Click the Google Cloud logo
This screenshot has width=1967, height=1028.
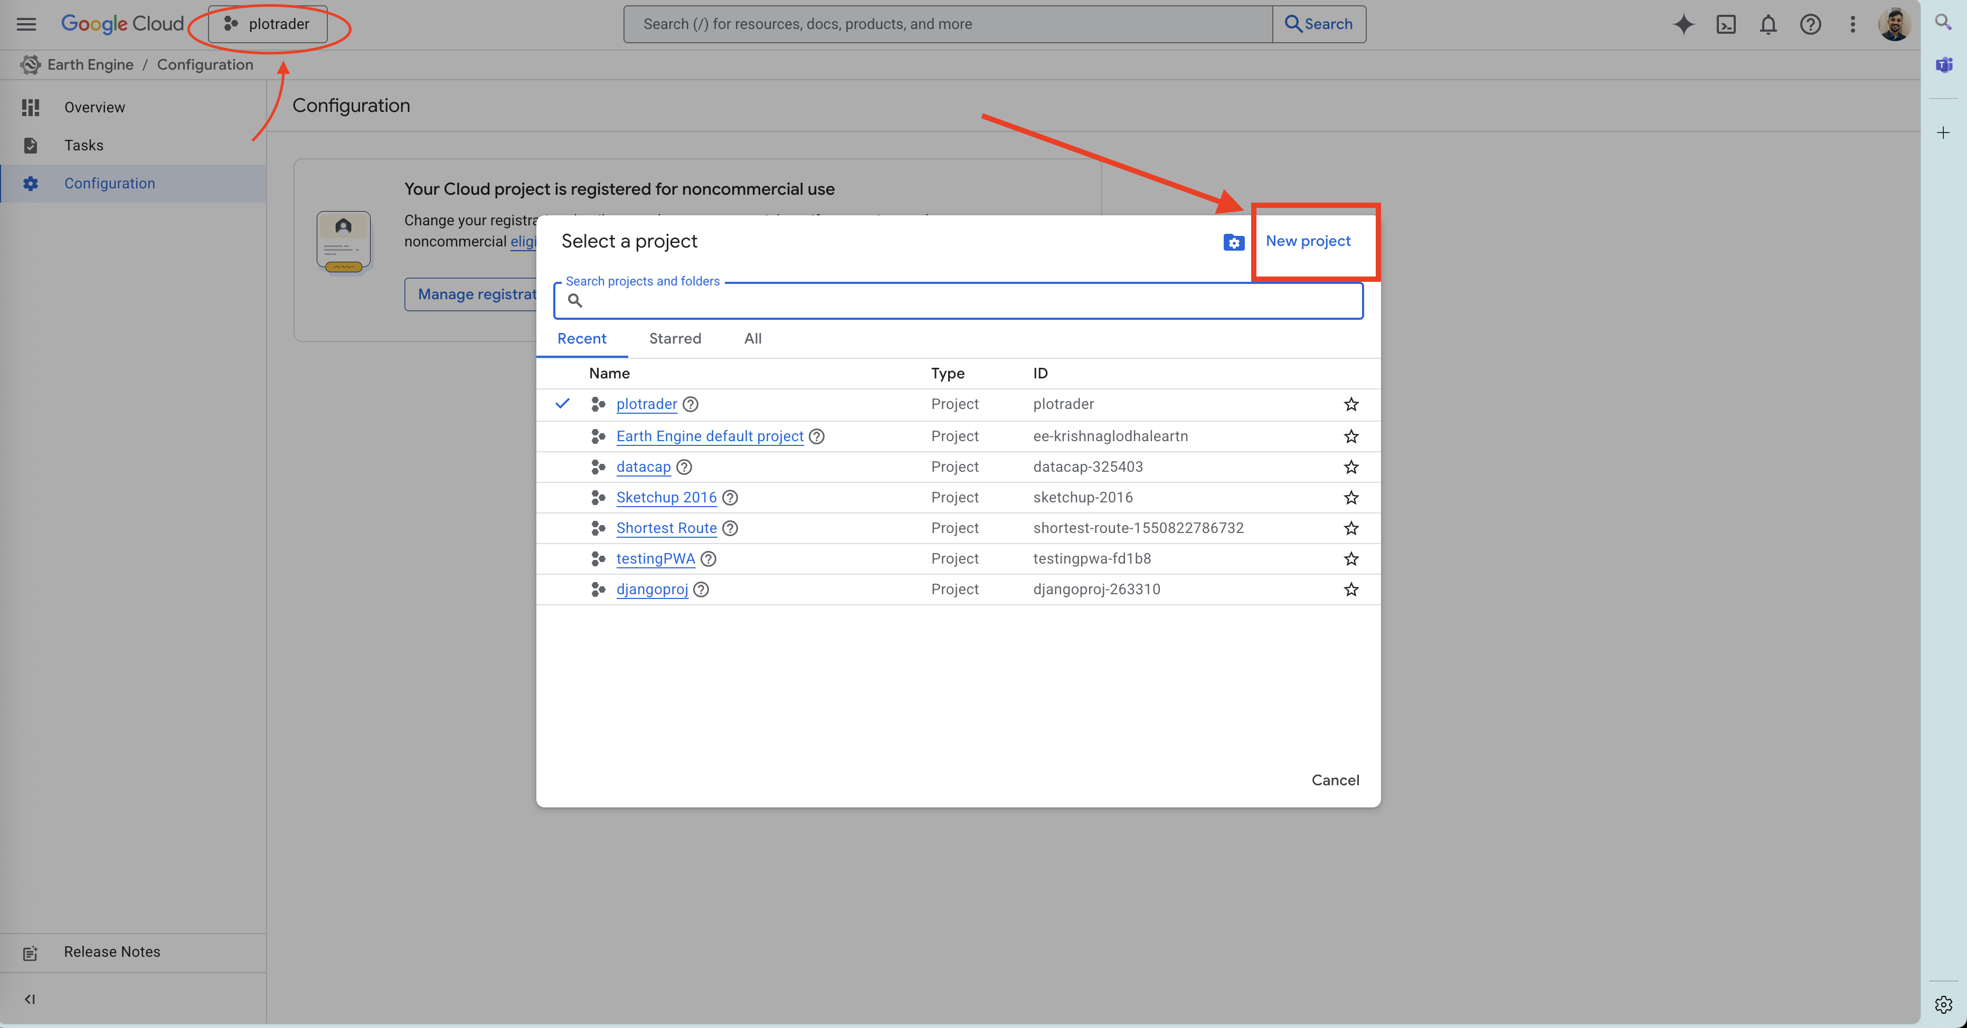pyautogui.click(x=122, y=24)
